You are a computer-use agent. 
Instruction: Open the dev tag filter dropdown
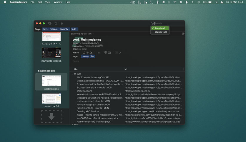pos(45,29)
